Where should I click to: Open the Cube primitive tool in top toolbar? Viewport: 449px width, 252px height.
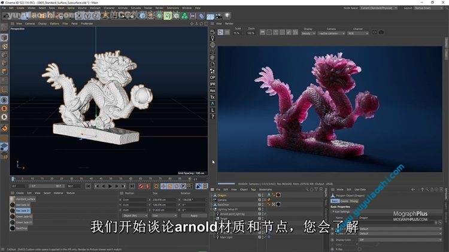(142, 16)
